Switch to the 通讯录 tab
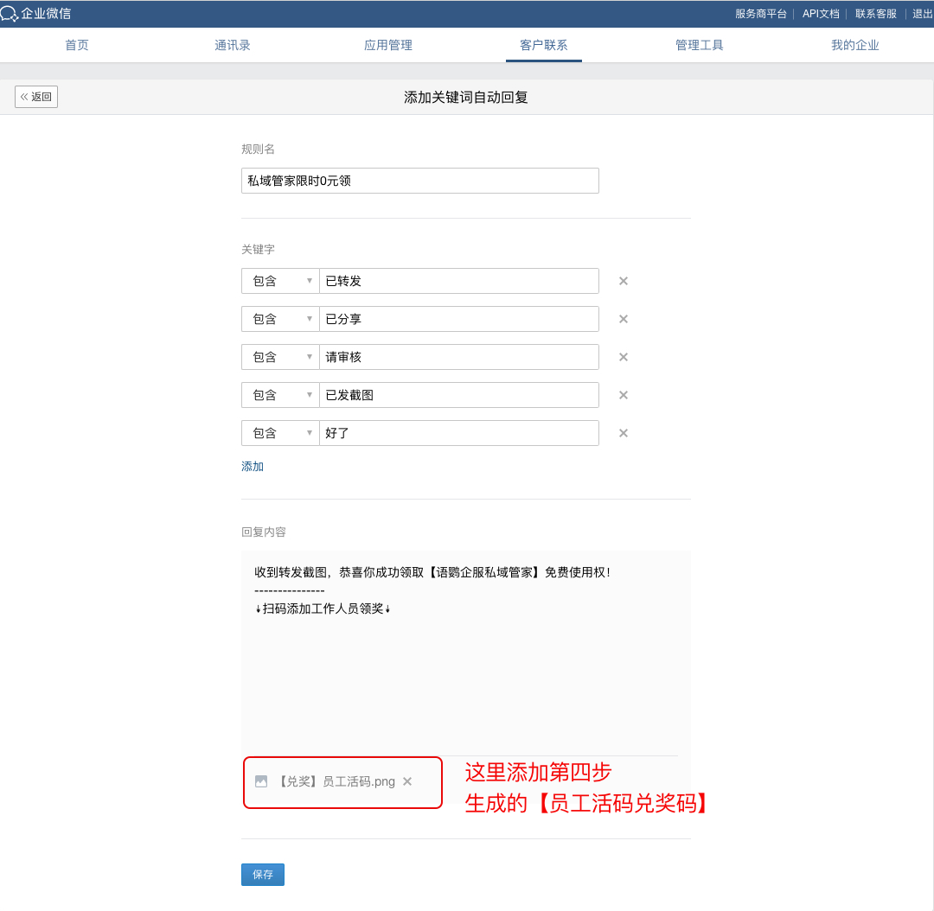The image size is (934, 911). [233, 45]
